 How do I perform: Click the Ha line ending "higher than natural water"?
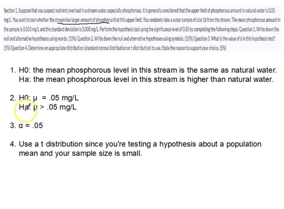[x=146, y=80]
